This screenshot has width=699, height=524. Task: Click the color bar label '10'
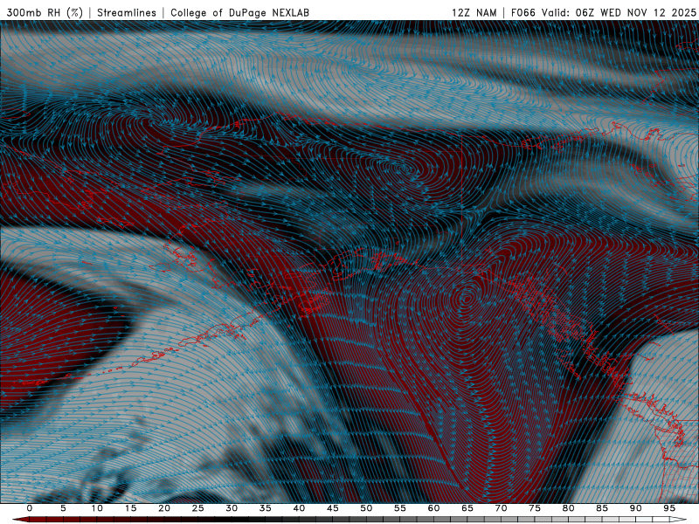point(97,508)
